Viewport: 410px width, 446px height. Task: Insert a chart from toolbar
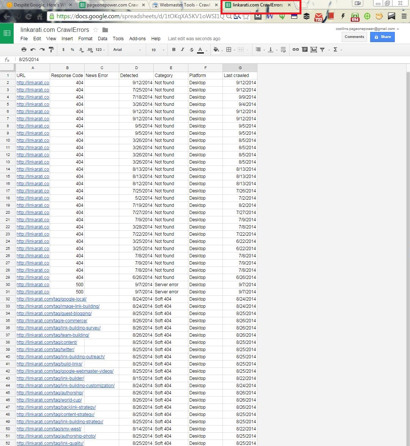(314, 49)
